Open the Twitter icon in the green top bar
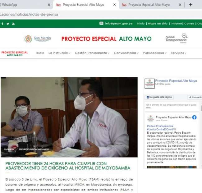This screenshot has width=202, height=193. (x=8, y=24)
